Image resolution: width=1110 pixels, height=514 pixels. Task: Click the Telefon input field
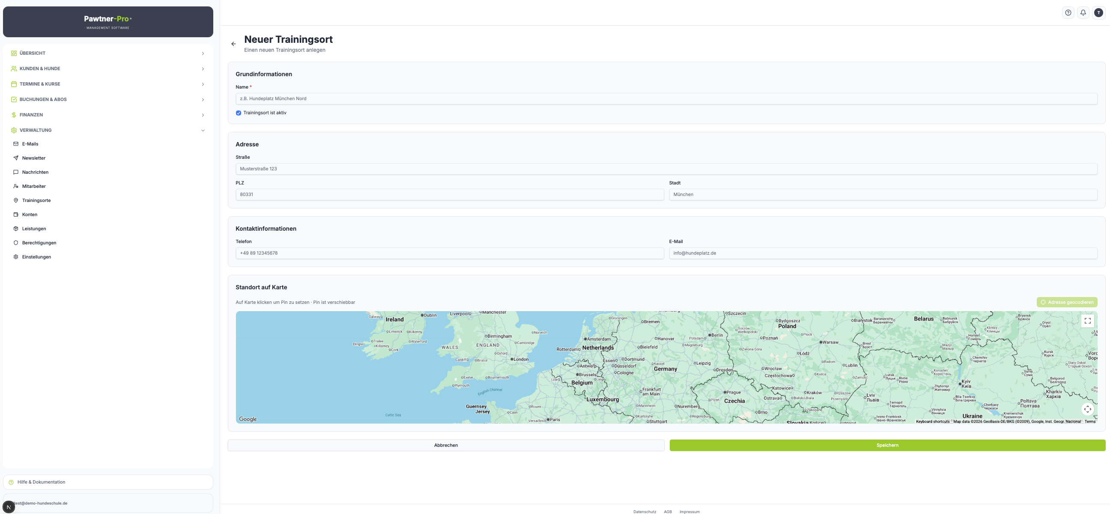click(x=449, y=253)
